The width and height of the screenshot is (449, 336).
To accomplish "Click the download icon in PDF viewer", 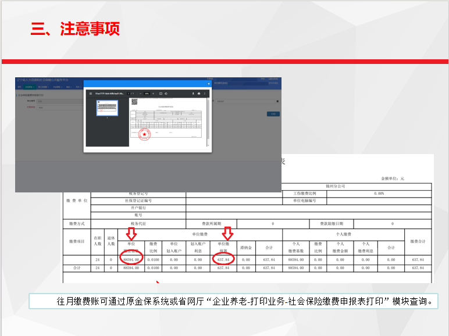I will click(x=193, y=94).
